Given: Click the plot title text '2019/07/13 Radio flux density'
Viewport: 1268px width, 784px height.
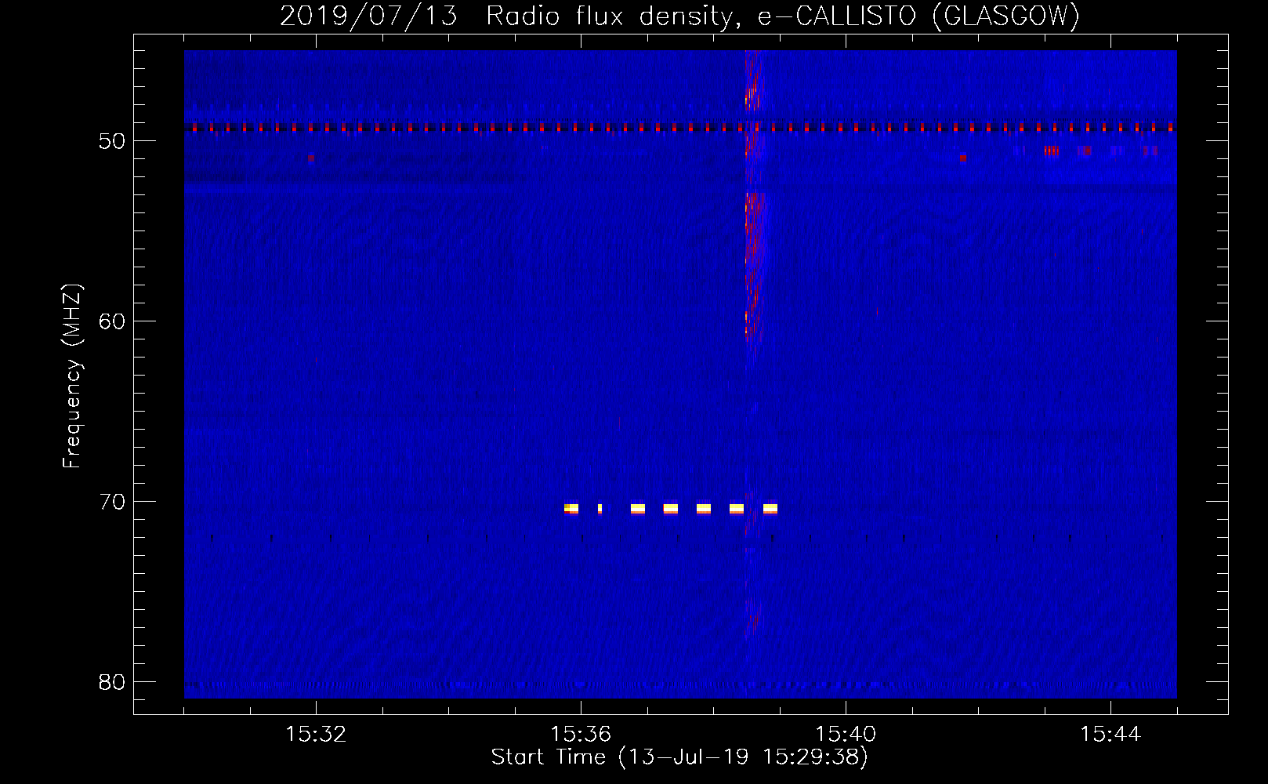Looking at the screenshot, I should tap(507, 16).
